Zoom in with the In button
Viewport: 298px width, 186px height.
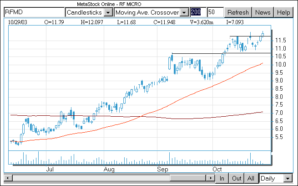[x=222, y=178]
